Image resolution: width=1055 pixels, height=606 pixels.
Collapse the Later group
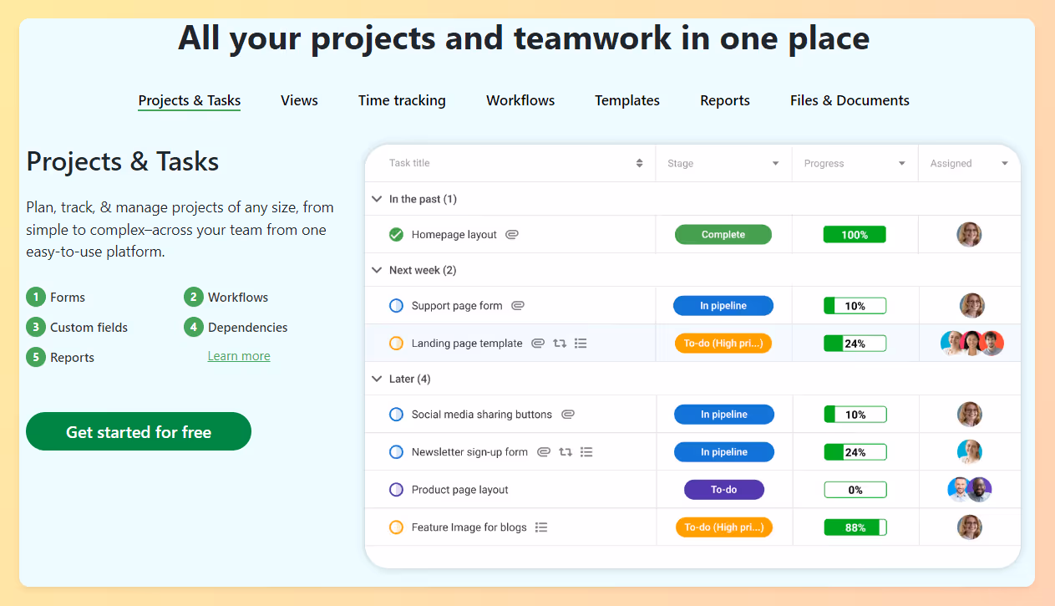(376, 379)
